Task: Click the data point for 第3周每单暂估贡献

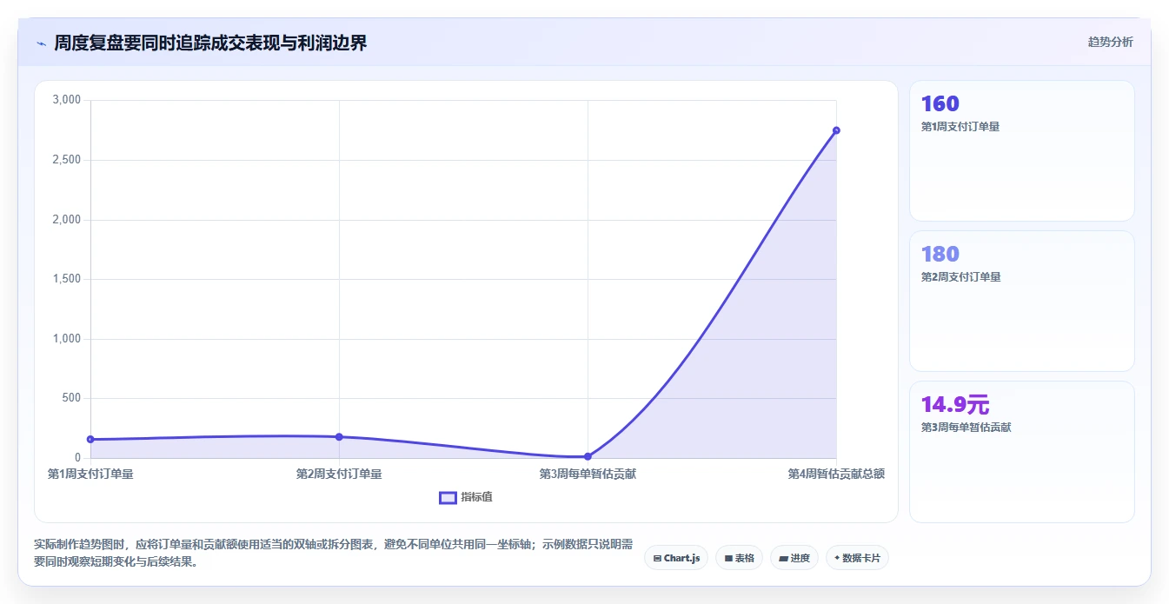Action: tap(588, 456)
